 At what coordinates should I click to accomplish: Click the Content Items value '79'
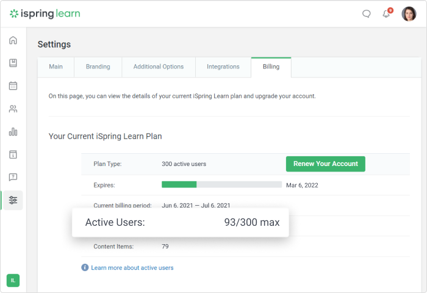tap(165, 247)
